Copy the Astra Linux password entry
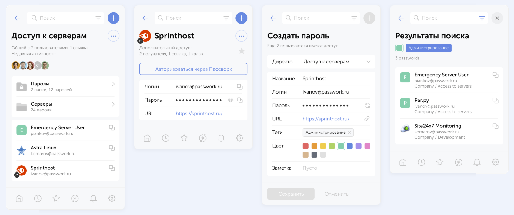The width and height of the screenshot is (514, 215). [x=112, y=148]
